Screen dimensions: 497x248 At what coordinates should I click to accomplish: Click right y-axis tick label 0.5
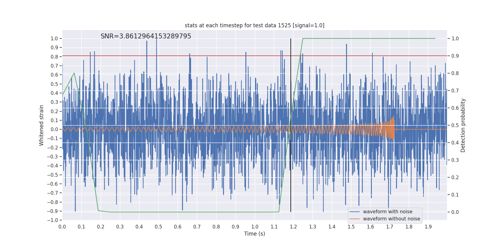click(455, 125)
